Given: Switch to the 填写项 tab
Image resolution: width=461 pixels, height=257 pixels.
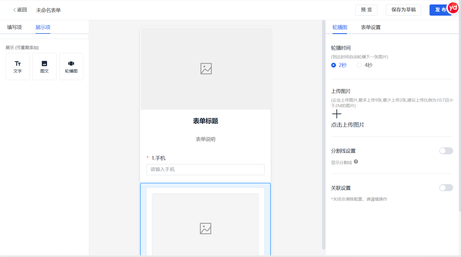Looking at the screenshot, I should 14,27.
